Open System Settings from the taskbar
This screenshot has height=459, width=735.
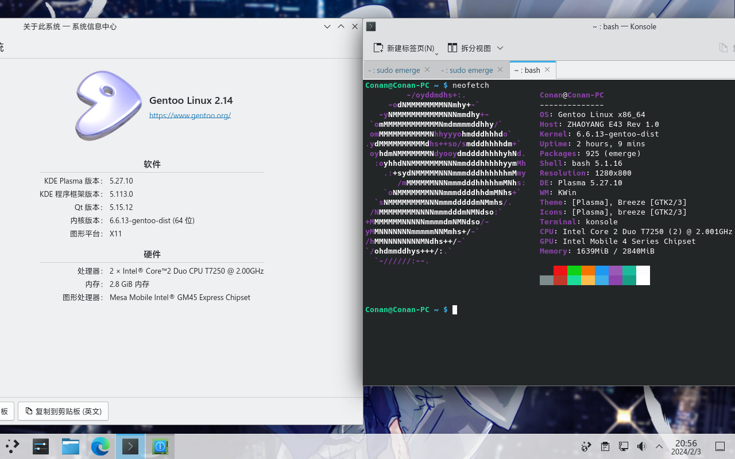[41, 446]
